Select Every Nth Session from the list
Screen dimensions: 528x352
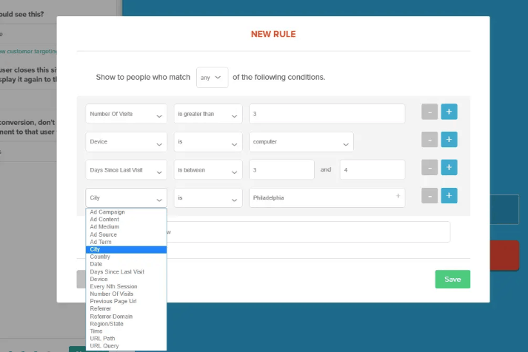tap(126, 286)
